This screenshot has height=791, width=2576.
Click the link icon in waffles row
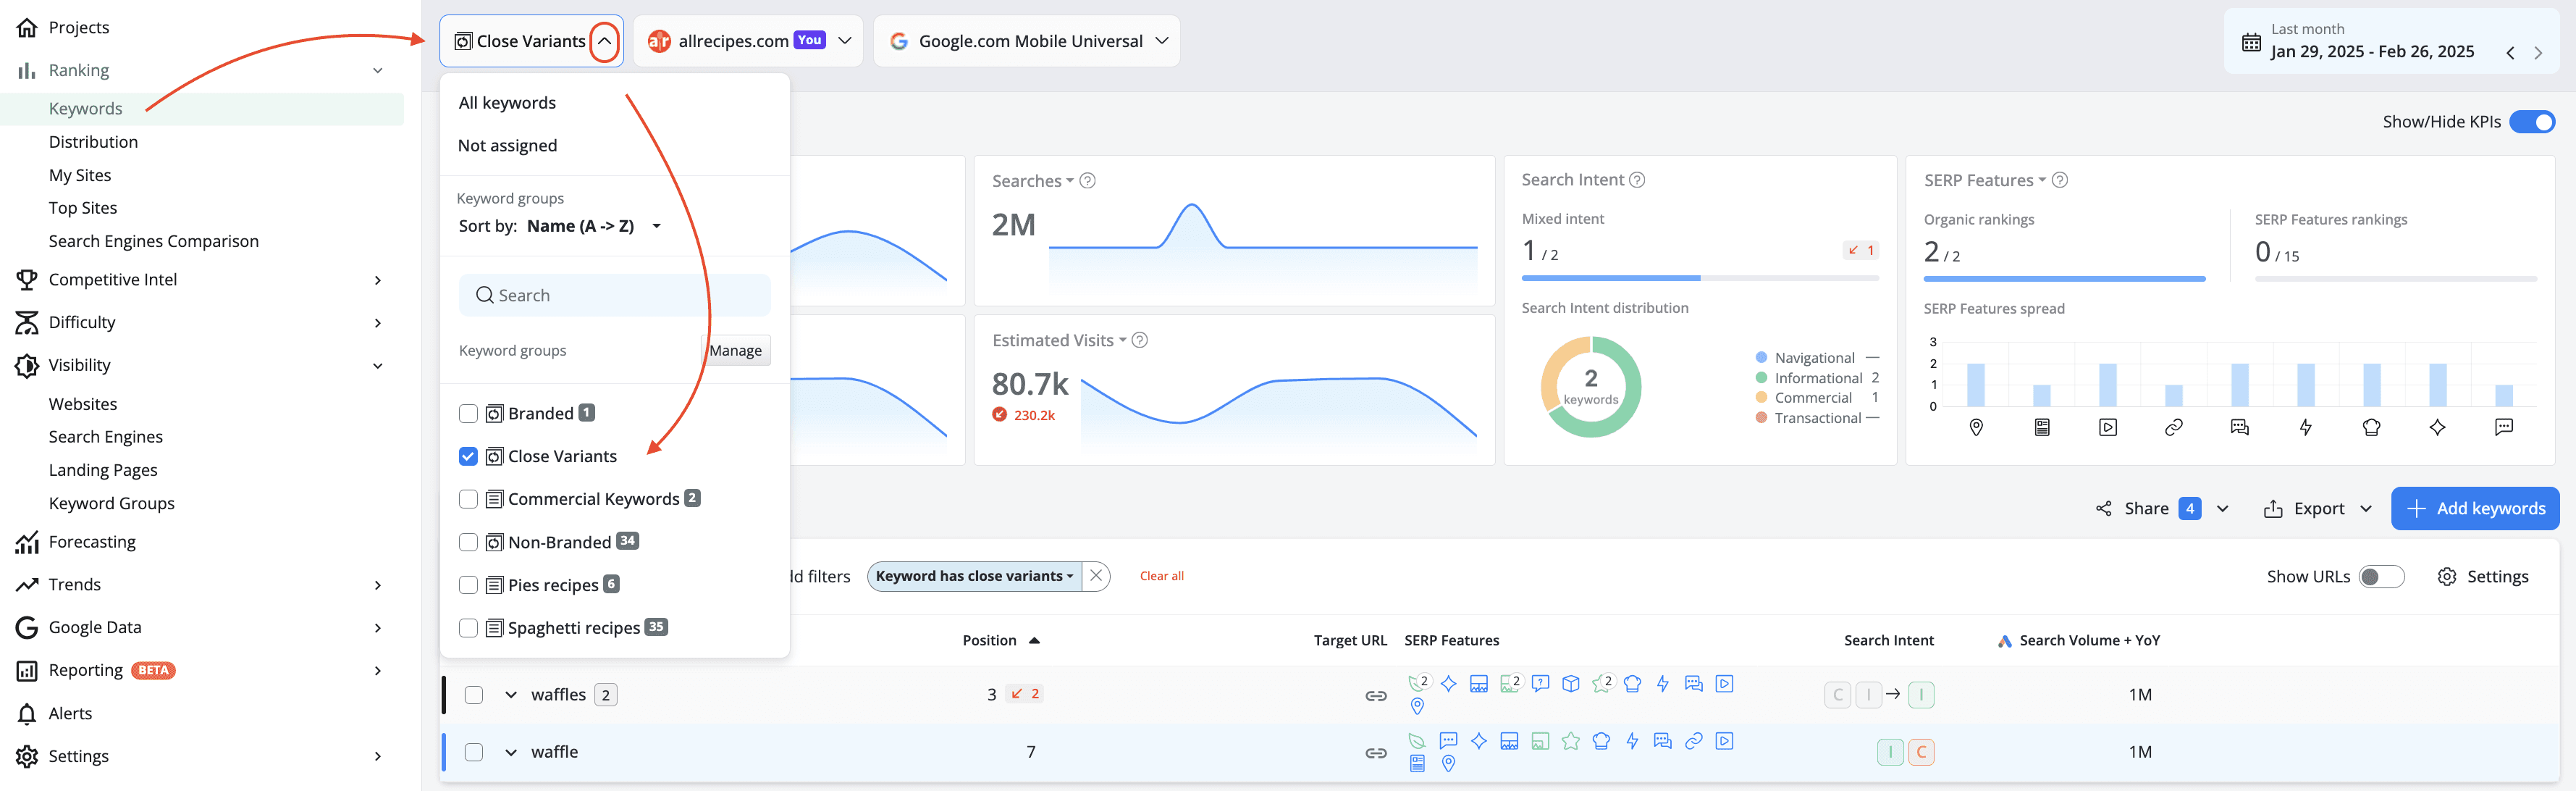tap(1376, 695)
